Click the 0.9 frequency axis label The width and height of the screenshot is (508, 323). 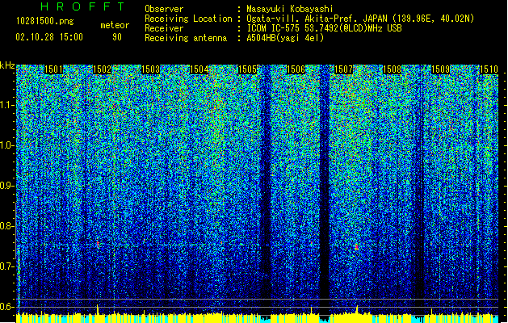pyautogui.click(x=7, y=186)
